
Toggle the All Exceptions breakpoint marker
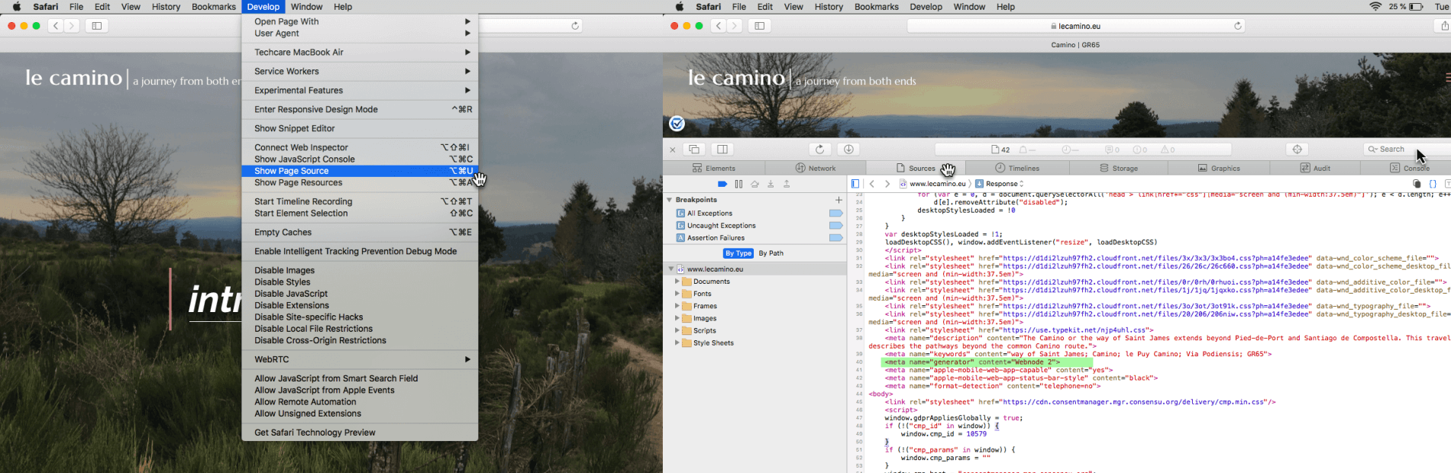tap(836, 214)
